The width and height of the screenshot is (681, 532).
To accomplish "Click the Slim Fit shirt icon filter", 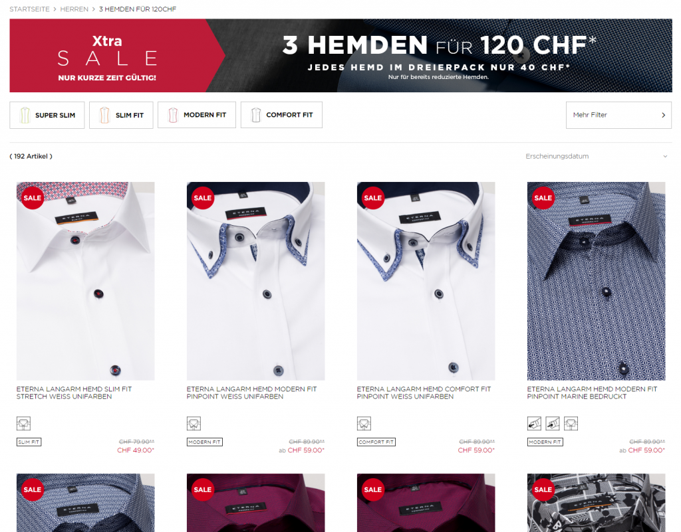I will (121, 115).
